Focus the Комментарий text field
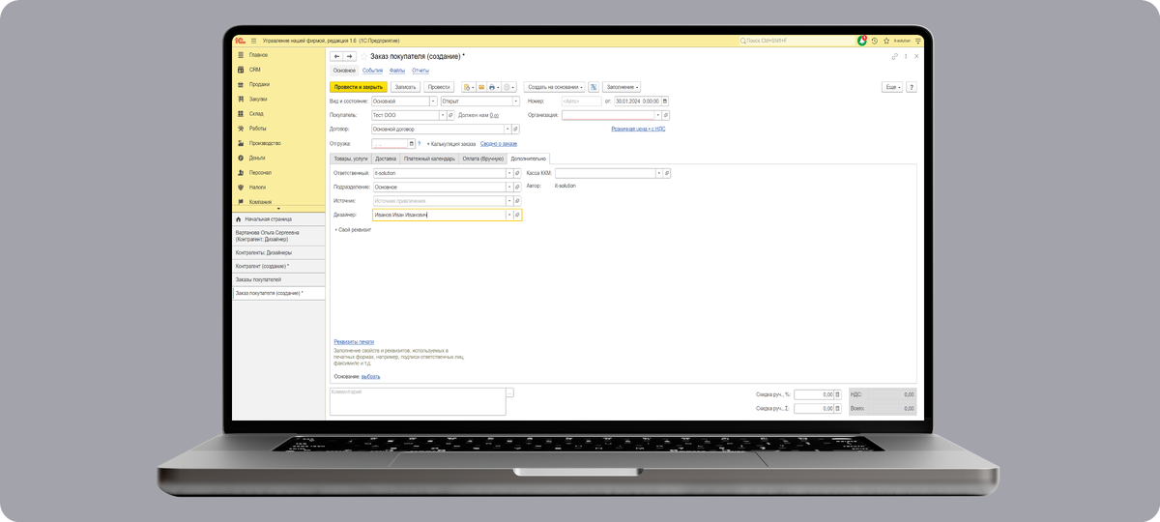 418,401
